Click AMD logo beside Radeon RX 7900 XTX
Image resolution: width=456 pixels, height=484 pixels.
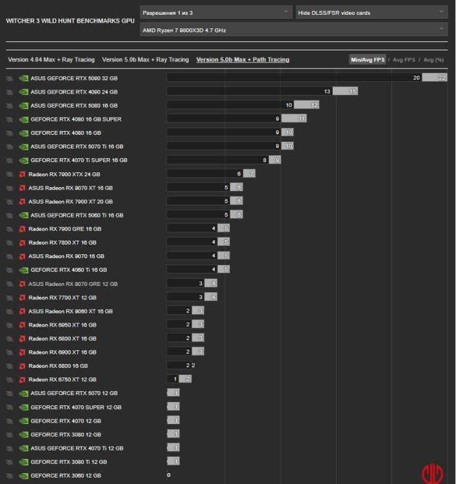tap(22, 174)
